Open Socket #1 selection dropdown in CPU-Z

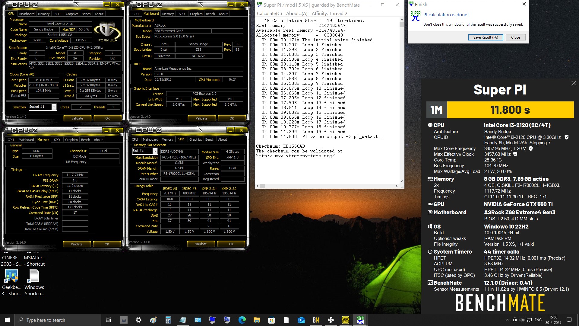(54, 107)
